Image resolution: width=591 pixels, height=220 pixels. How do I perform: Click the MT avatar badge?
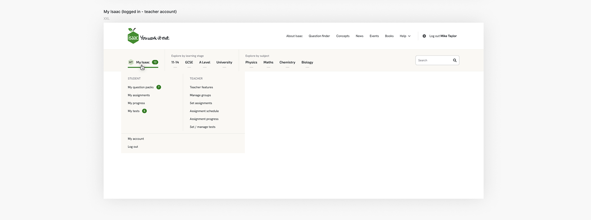[131, 62]
